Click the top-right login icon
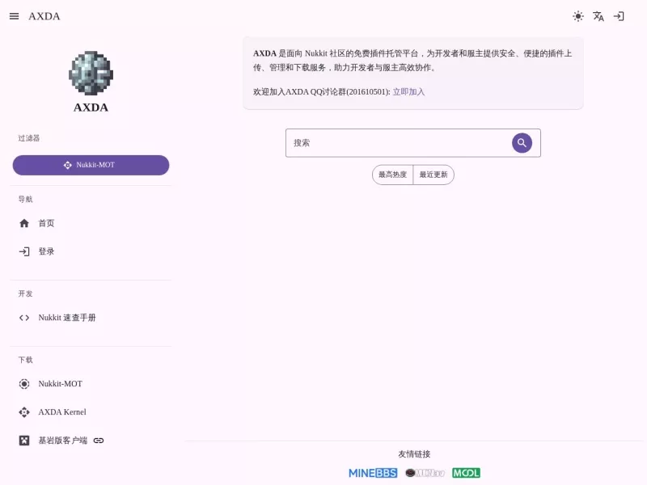647x485 pixels. pos(619,16)
